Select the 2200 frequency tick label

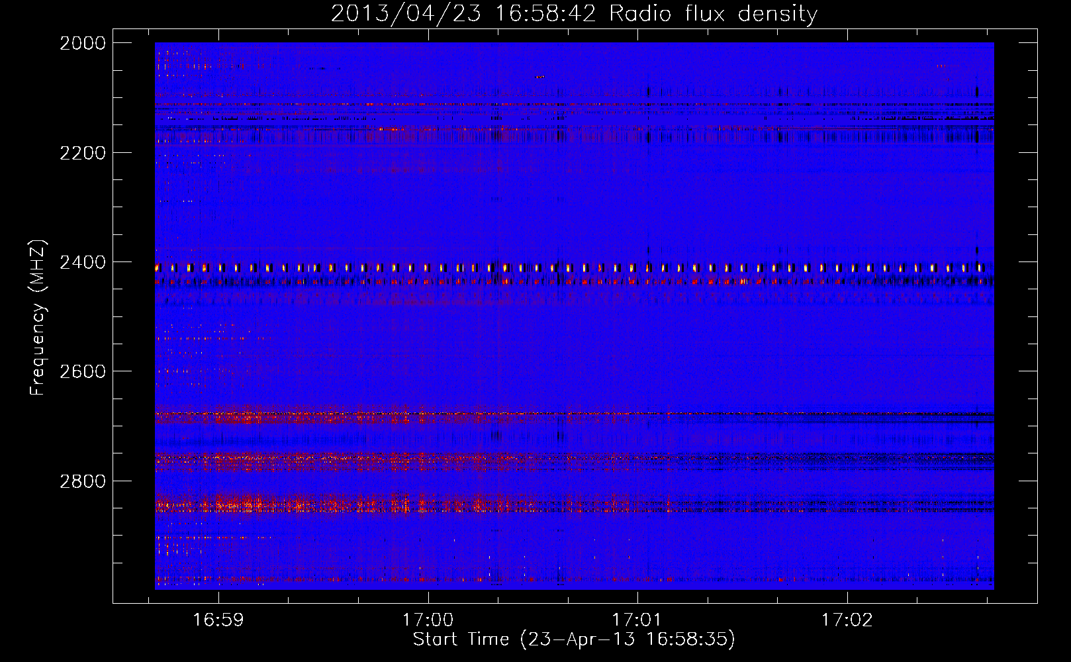[83, 153]
